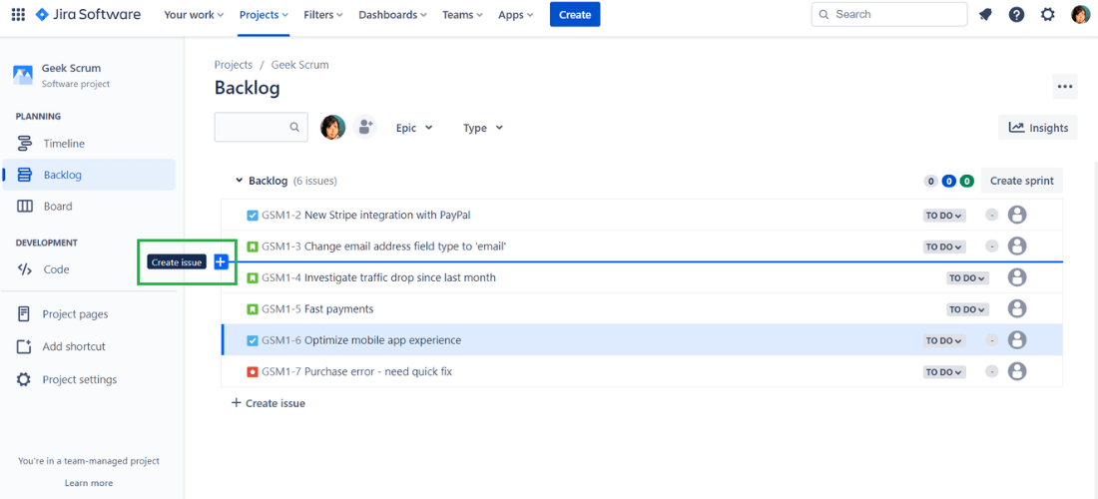Click the Geek Scrum project icon
This screenshot has height=499, width=1098.
pos(23,75)
